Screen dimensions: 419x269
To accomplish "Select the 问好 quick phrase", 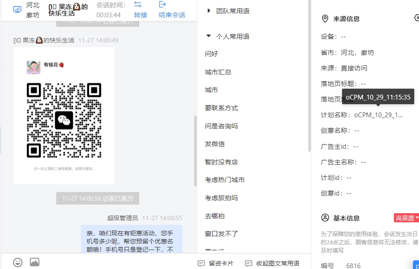I will pos(211,54).
